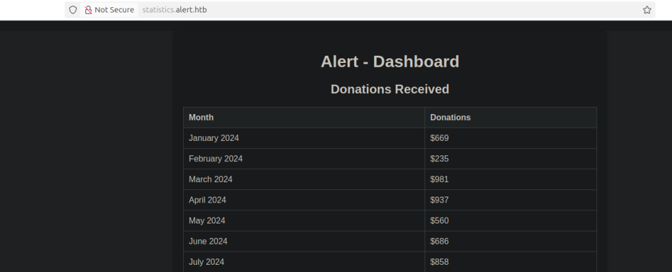Click the $981 donation amount
Viewport: 672px width, 272px height.
click(440, 179)
